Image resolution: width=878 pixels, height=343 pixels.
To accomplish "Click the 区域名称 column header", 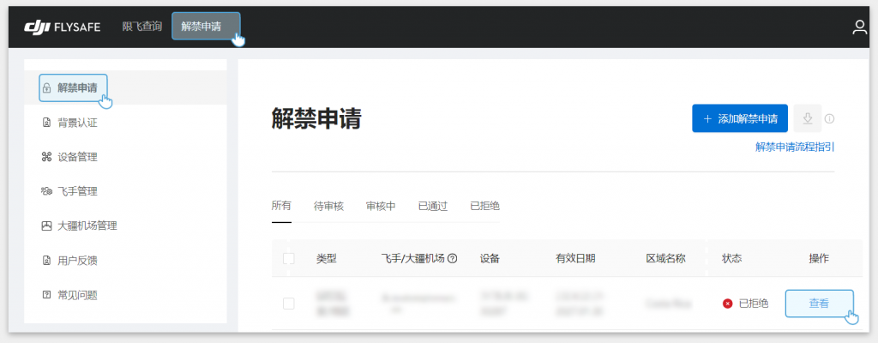I will [665, 258].
